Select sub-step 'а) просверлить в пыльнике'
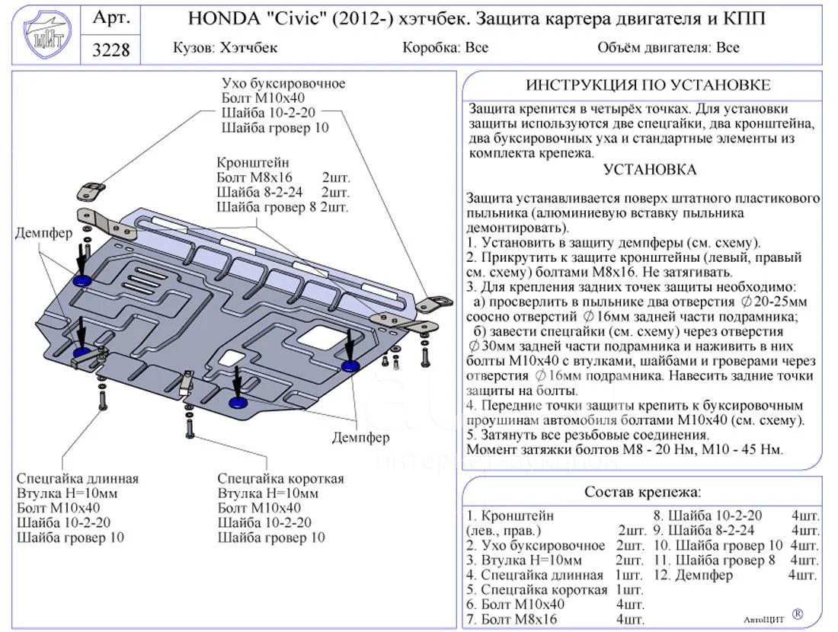 [x=637, y=309]
